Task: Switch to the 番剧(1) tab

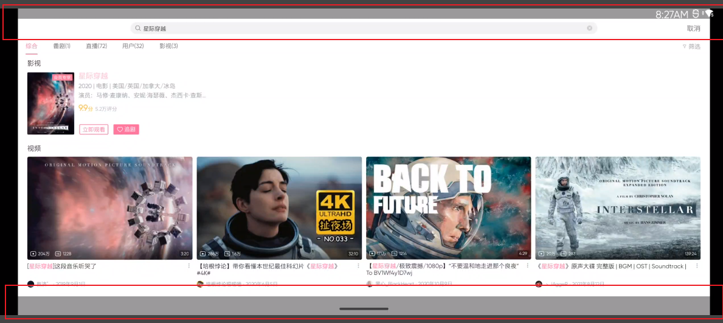Action: pos(62,46)
